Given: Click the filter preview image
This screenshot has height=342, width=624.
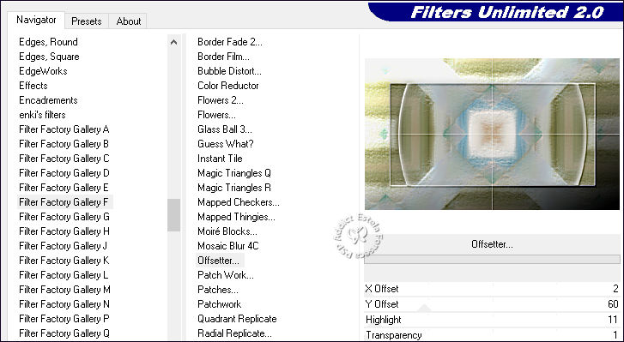Looking at the screenshot, I should [x=493, y=135].
